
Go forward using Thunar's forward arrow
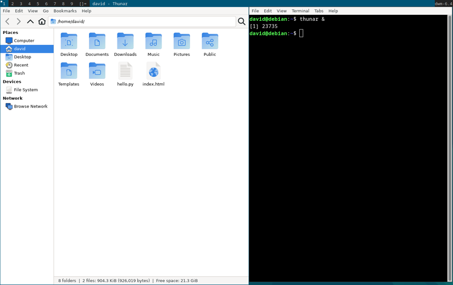pos(19,21)
